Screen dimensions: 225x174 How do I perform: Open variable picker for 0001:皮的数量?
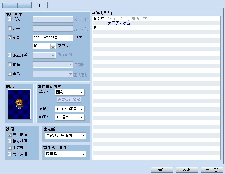[71, 38]
